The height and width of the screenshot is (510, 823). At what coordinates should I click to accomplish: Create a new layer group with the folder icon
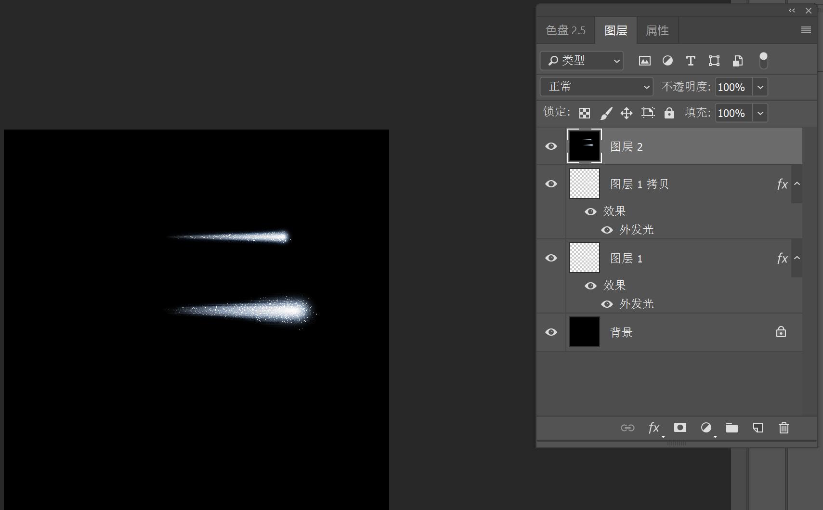pos(732,428)
